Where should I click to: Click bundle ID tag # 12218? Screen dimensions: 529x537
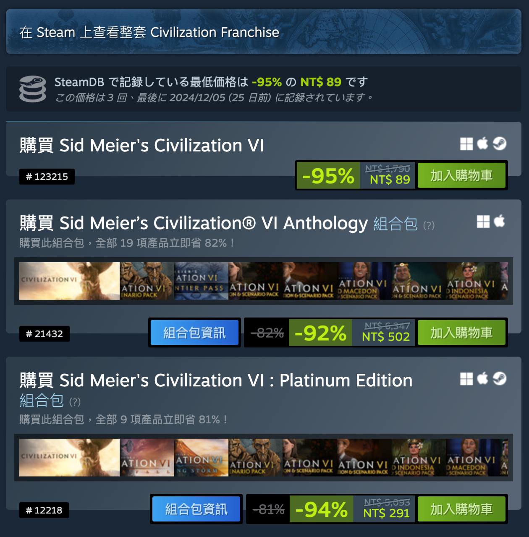pos(44,511)
